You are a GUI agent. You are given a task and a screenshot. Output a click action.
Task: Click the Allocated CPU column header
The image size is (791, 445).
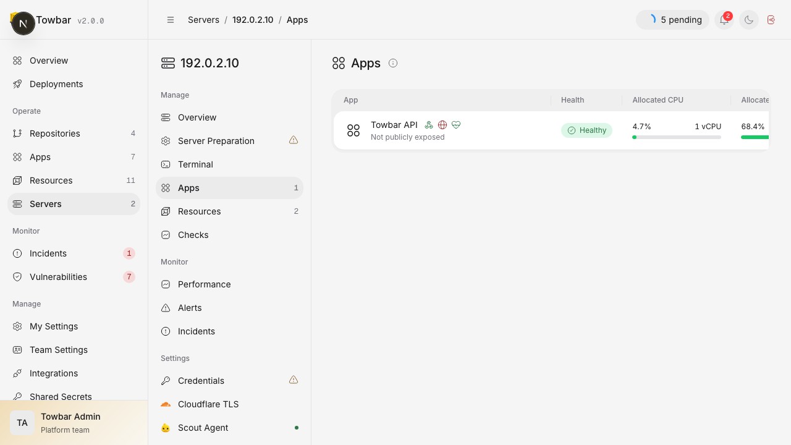[658, 100]
